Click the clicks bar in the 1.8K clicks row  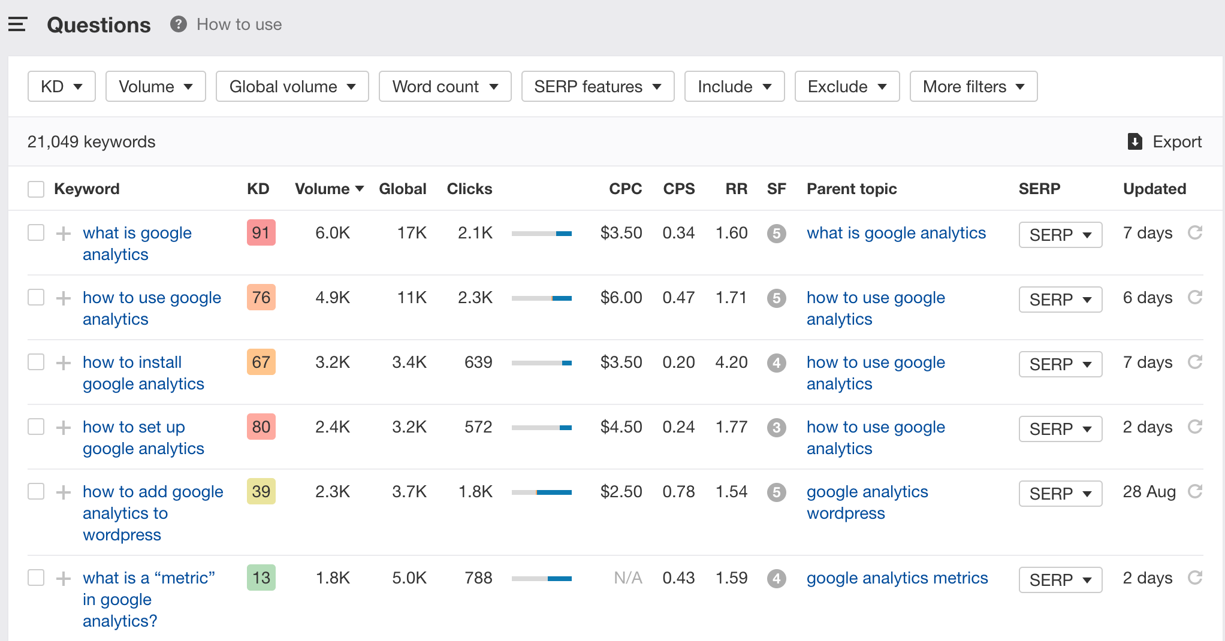tap(542, 492)
